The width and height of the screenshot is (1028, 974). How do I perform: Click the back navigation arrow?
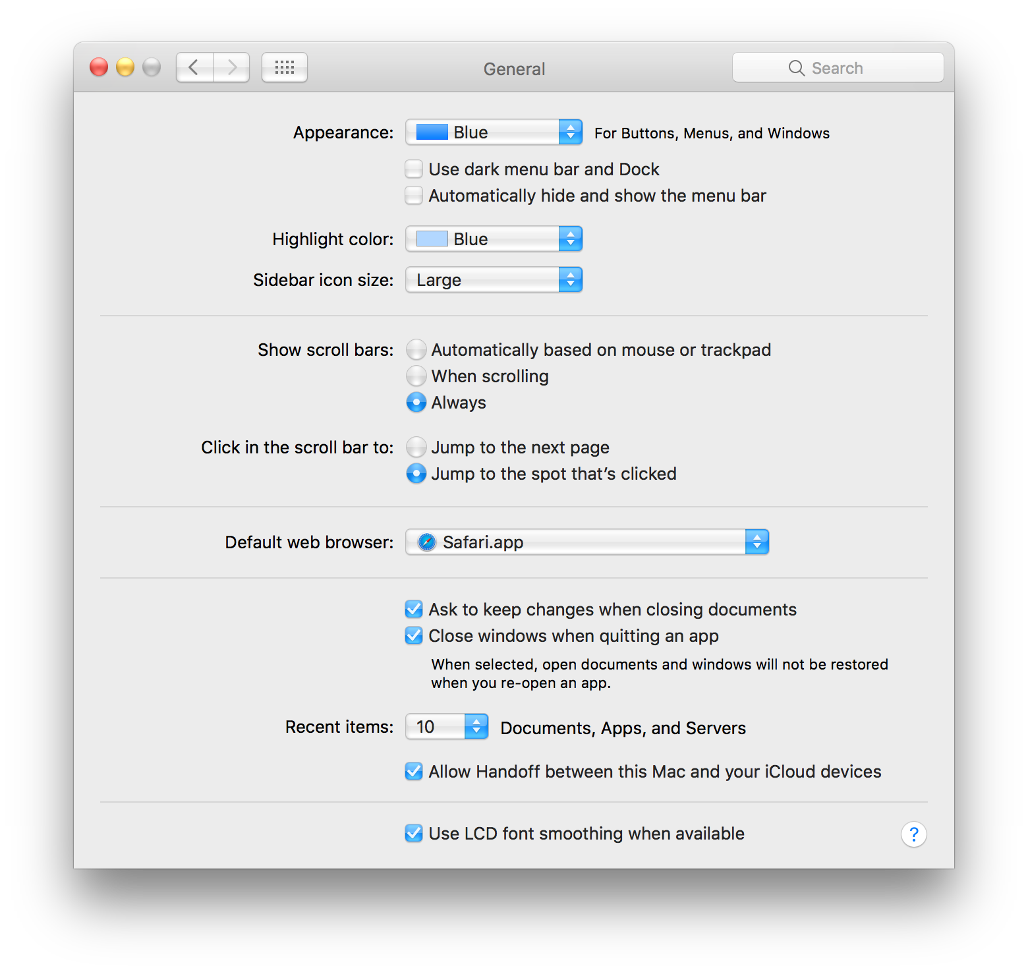[x=194, y=67]
